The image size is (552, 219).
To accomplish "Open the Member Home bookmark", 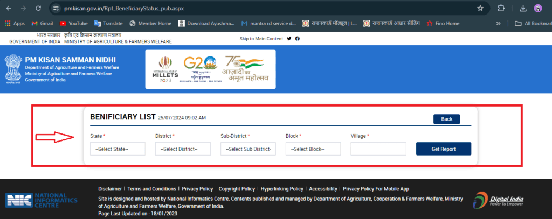I will click(x=150, y=23).
